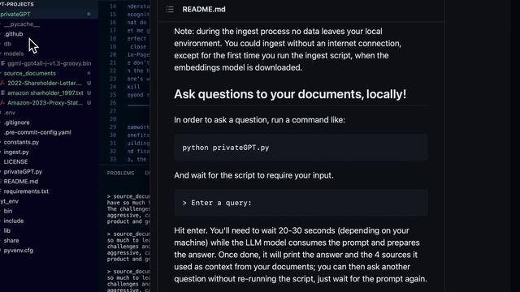This screenshot has width=520, height=292.
Task: Expand the include folder
Action: tap(14, 221)
